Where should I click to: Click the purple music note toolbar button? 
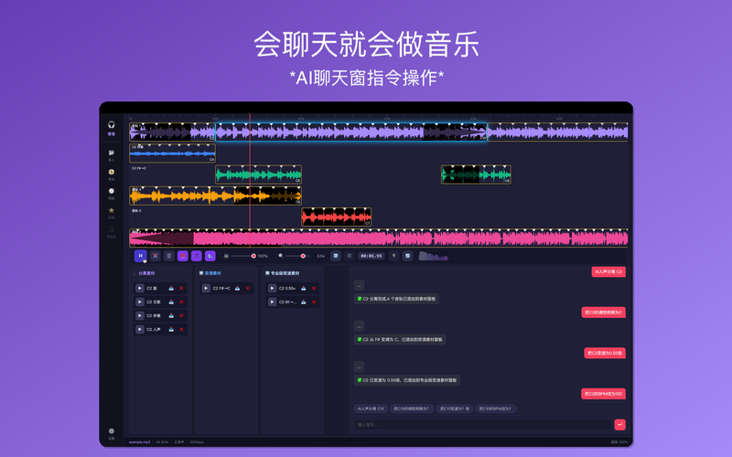(197, 256)
